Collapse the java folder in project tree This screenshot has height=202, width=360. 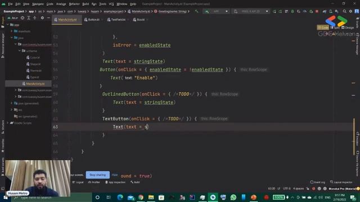coord(11,38)
